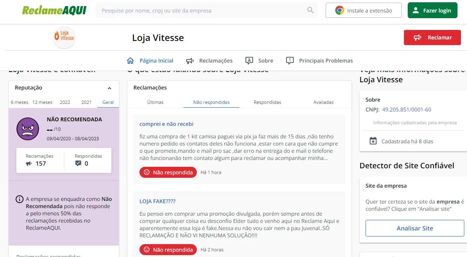Click the Chrome icon on extension button

pyautogui.click(x=339, y=10)
